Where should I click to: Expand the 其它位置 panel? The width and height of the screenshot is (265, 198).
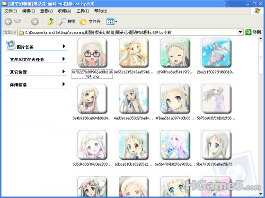tap(64, 71)
